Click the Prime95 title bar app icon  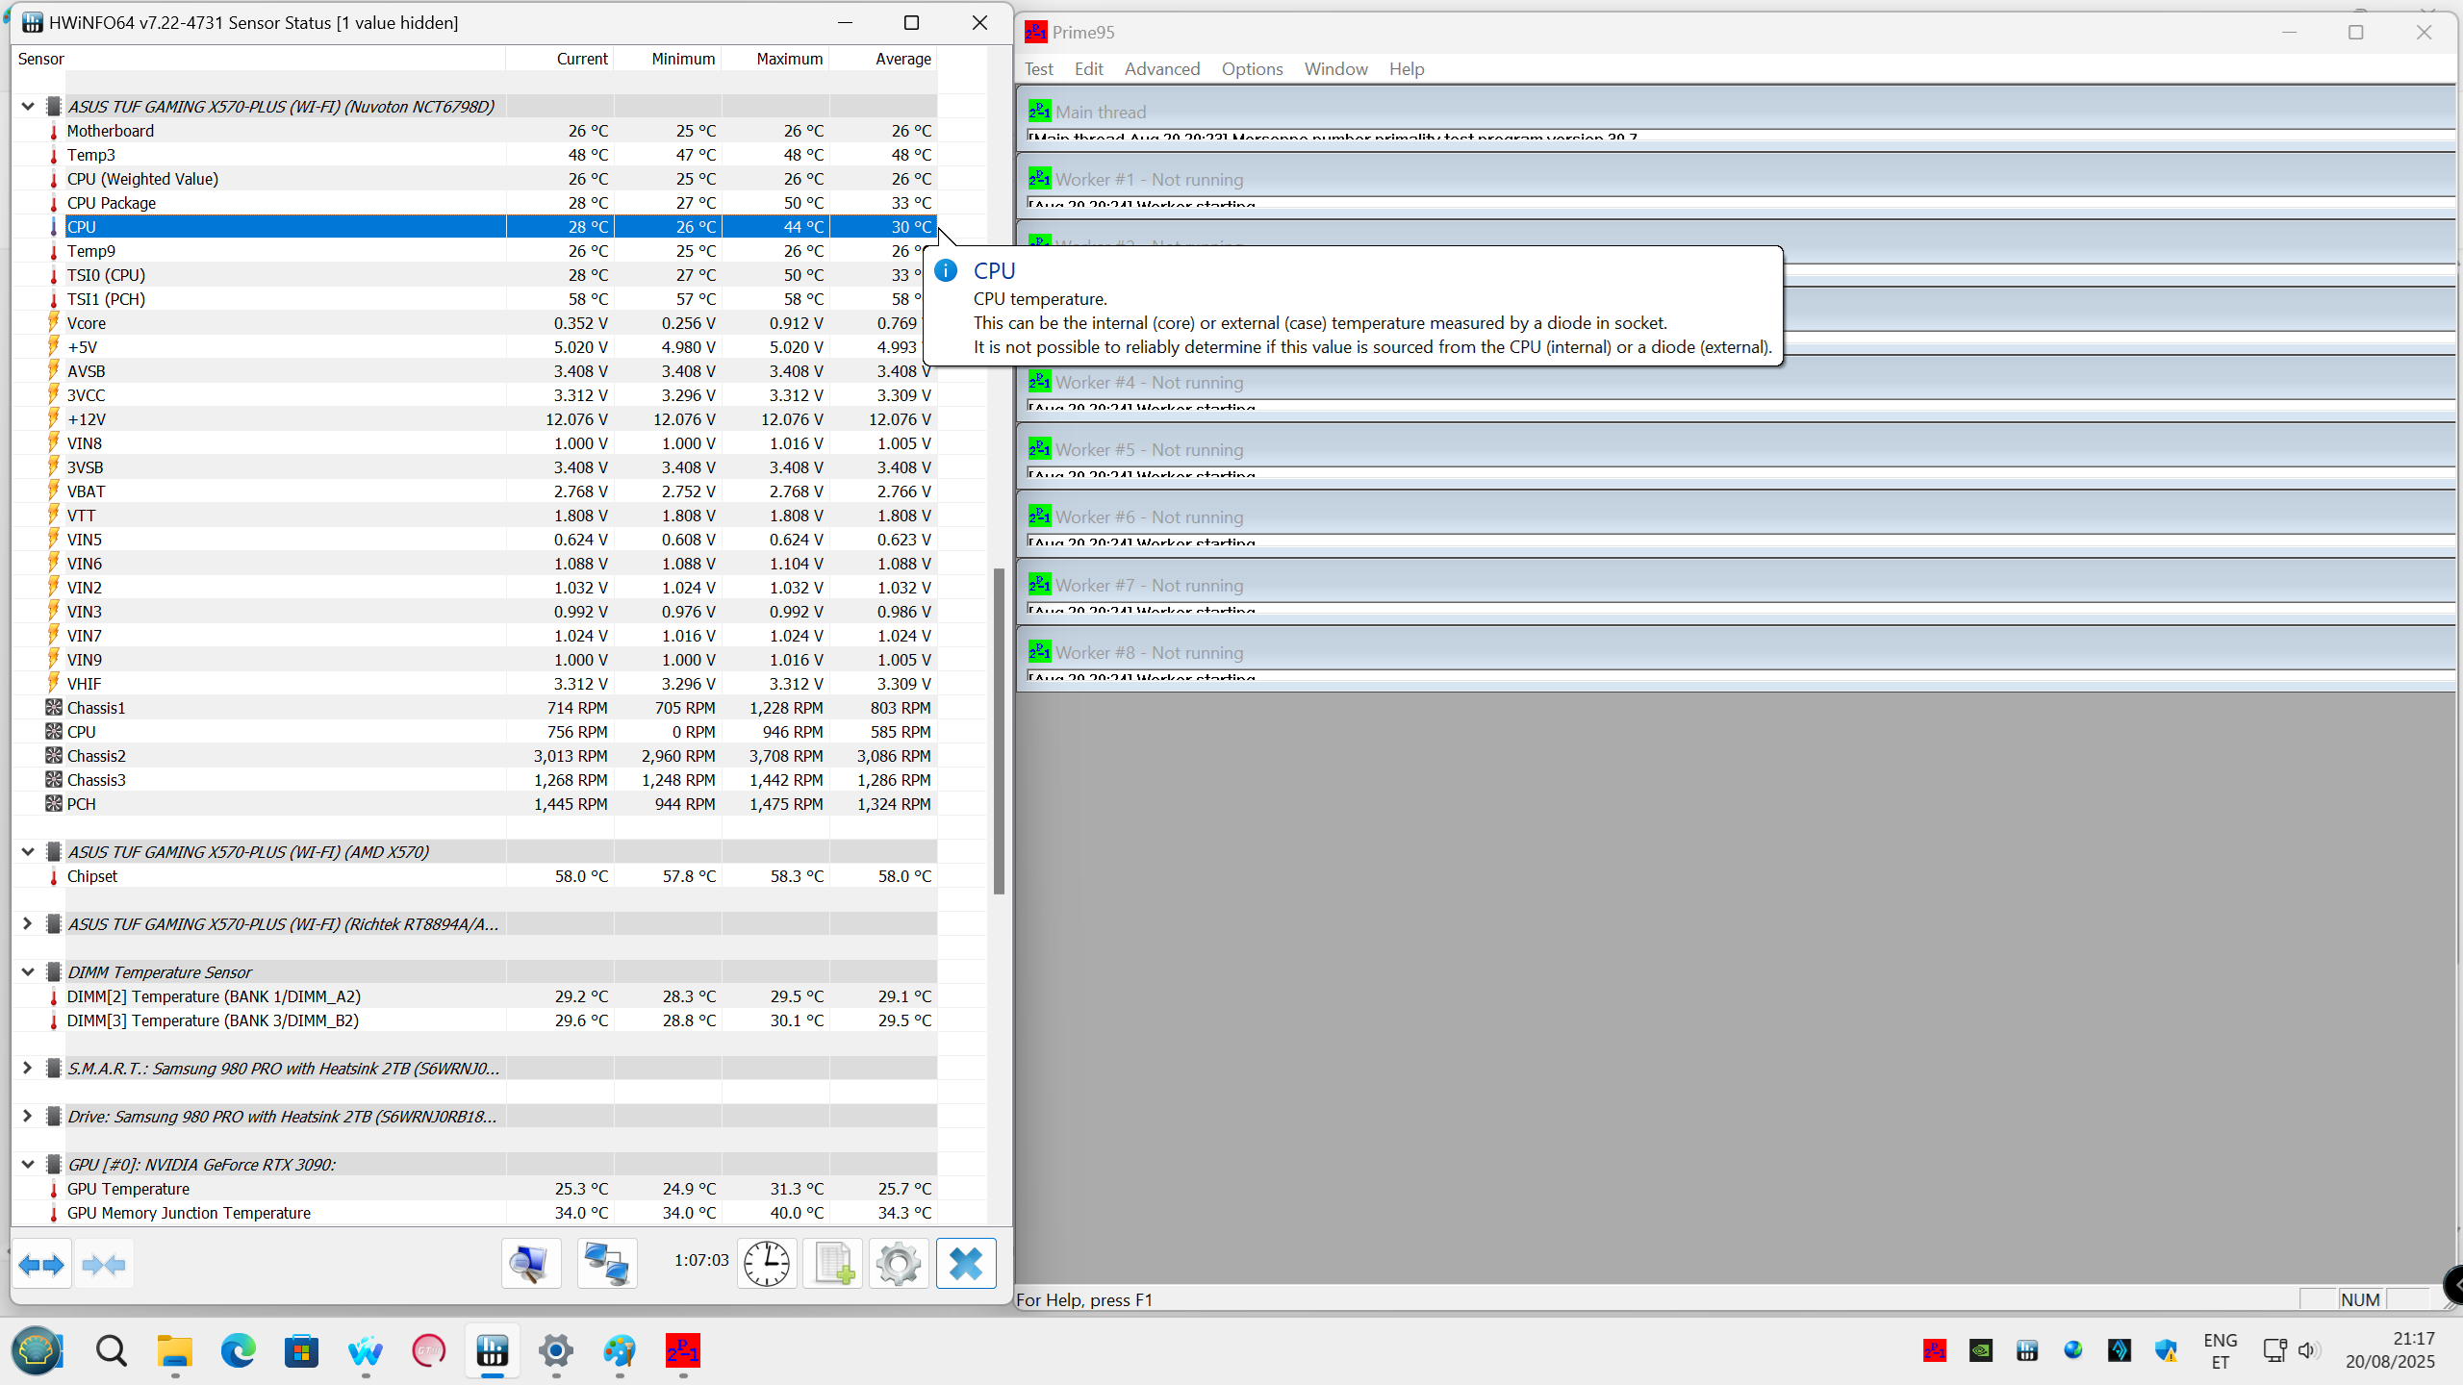[1036, 32]
